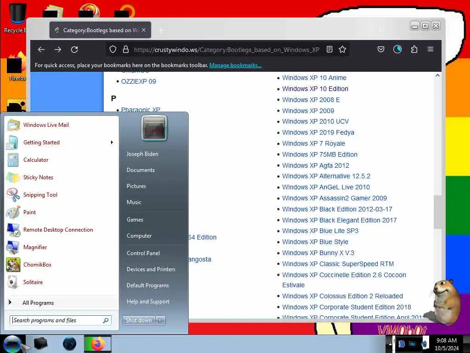Screen dimensions: 470x353
Task: Open Pictures from Start menu
Action: click(136, 186)
